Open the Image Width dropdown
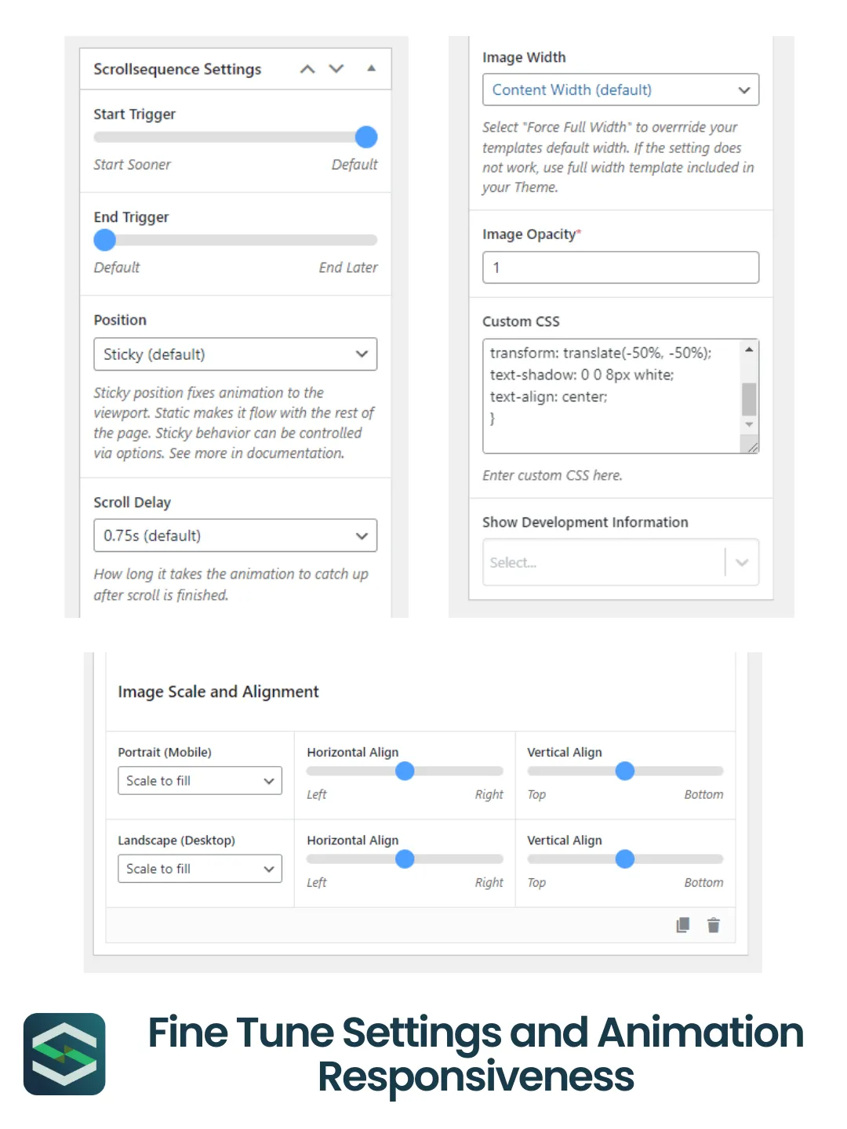 pyautogui.click(x=620, y=89)
